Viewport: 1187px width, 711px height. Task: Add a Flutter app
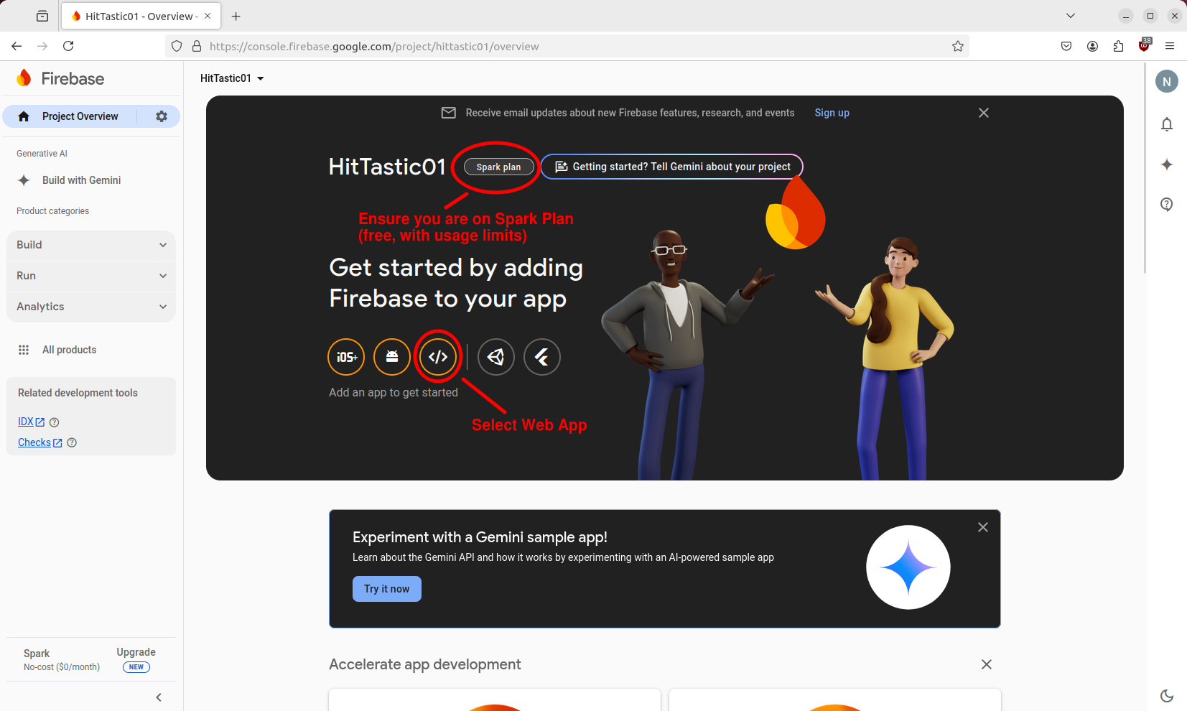541,356
